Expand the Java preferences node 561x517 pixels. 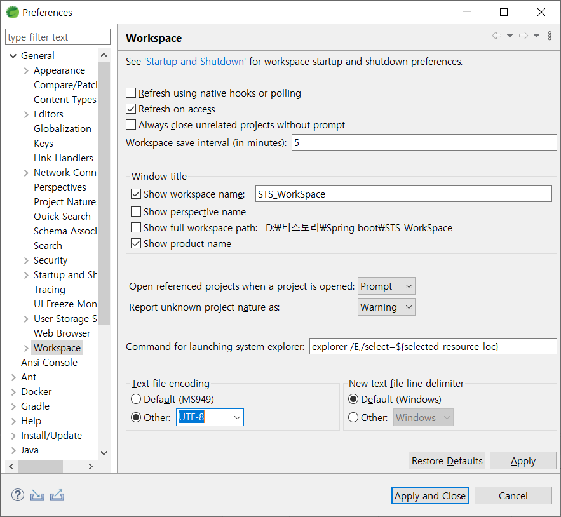coord(13,450)
